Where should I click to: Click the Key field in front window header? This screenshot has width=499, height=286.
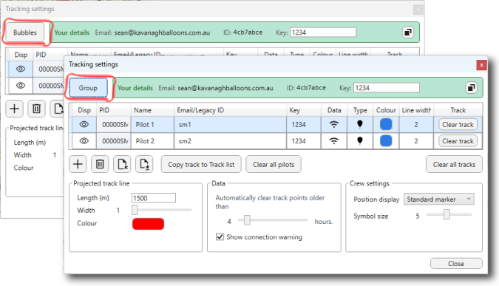click(x=387, y=88)
